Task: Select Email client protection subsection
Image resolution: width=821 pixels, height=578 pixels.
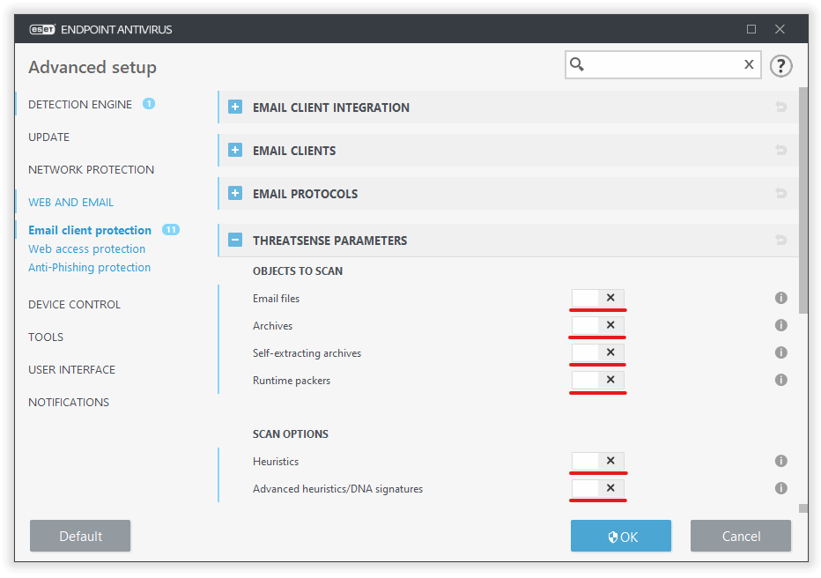Action: 90,230
